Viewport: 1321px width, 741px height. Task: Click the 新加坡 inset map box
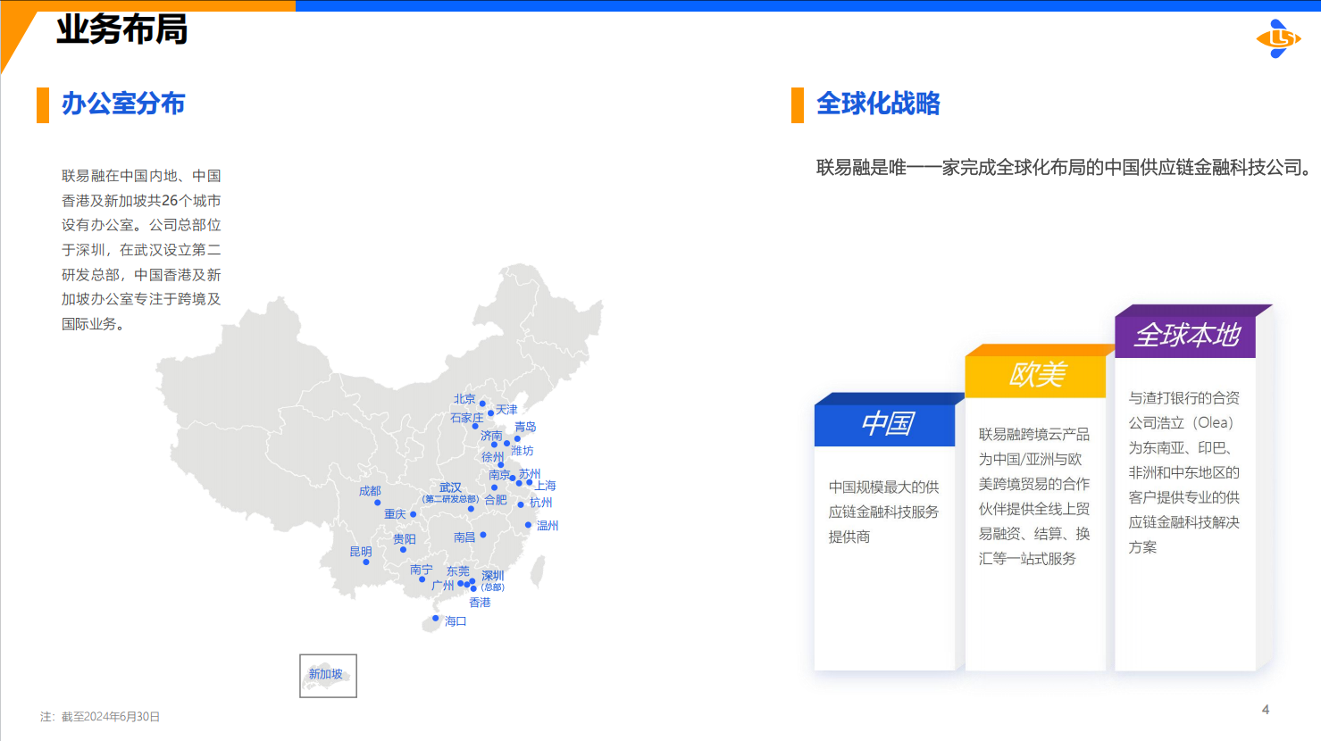pos(328,676)
